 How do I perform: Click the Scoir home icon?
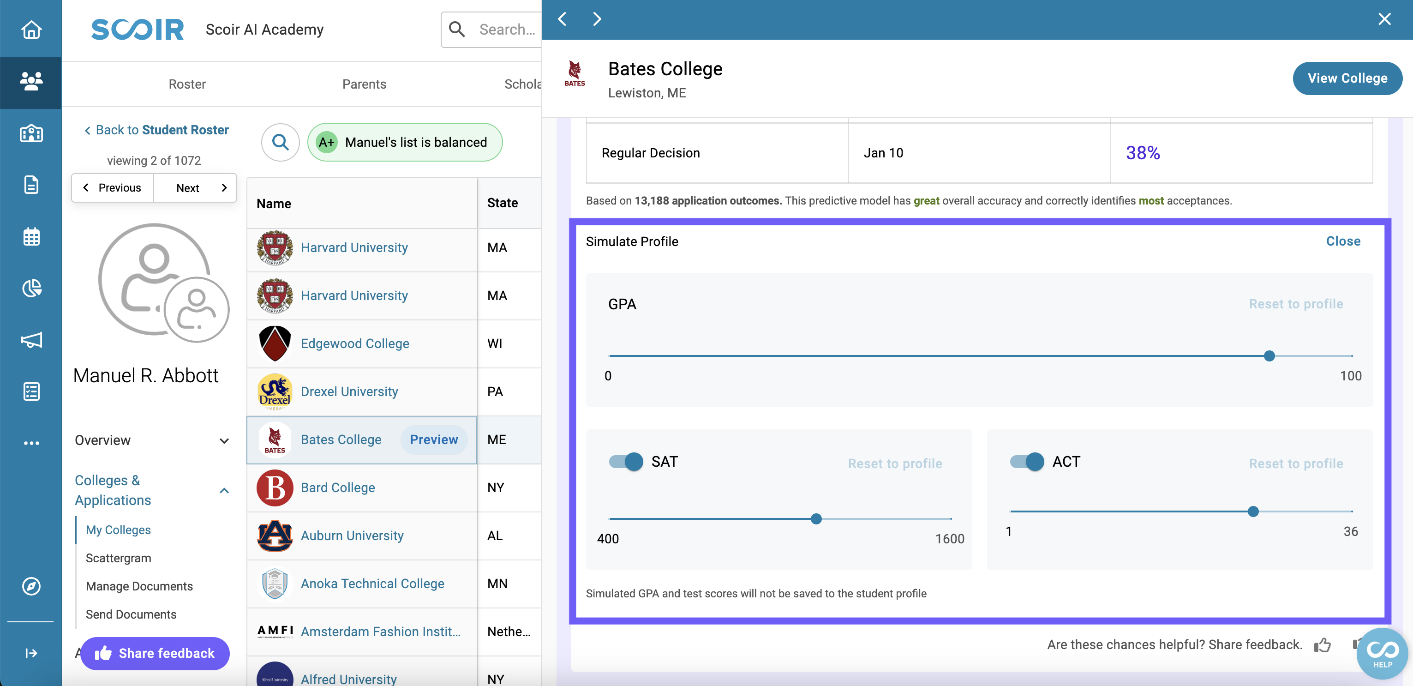pos(30,29)
